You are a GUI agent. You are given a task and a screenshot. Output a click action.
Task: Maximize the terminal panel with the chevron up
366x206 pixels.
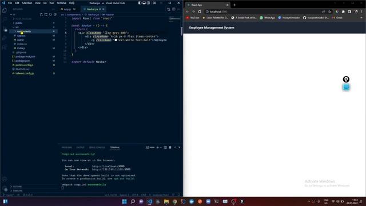pos(175,148)
